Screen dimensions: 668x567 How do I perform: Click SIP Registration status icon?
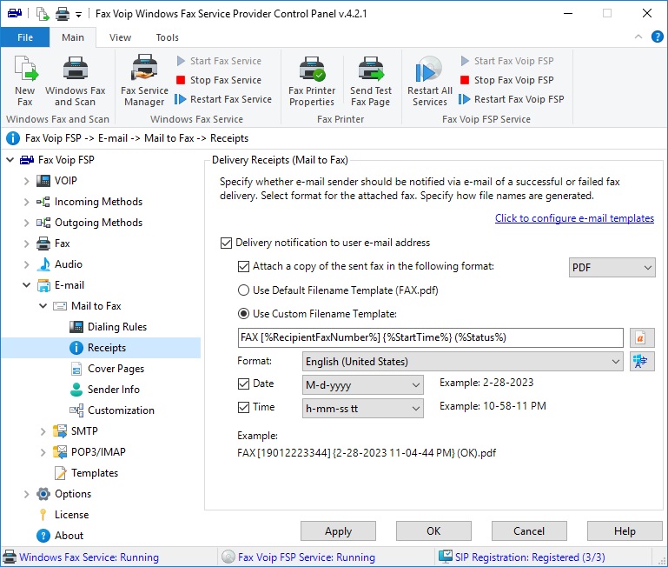click(446, 557)
